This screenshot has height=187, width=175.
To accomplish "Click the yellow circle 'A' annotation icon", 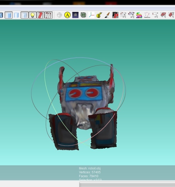I will click(67, 15).
